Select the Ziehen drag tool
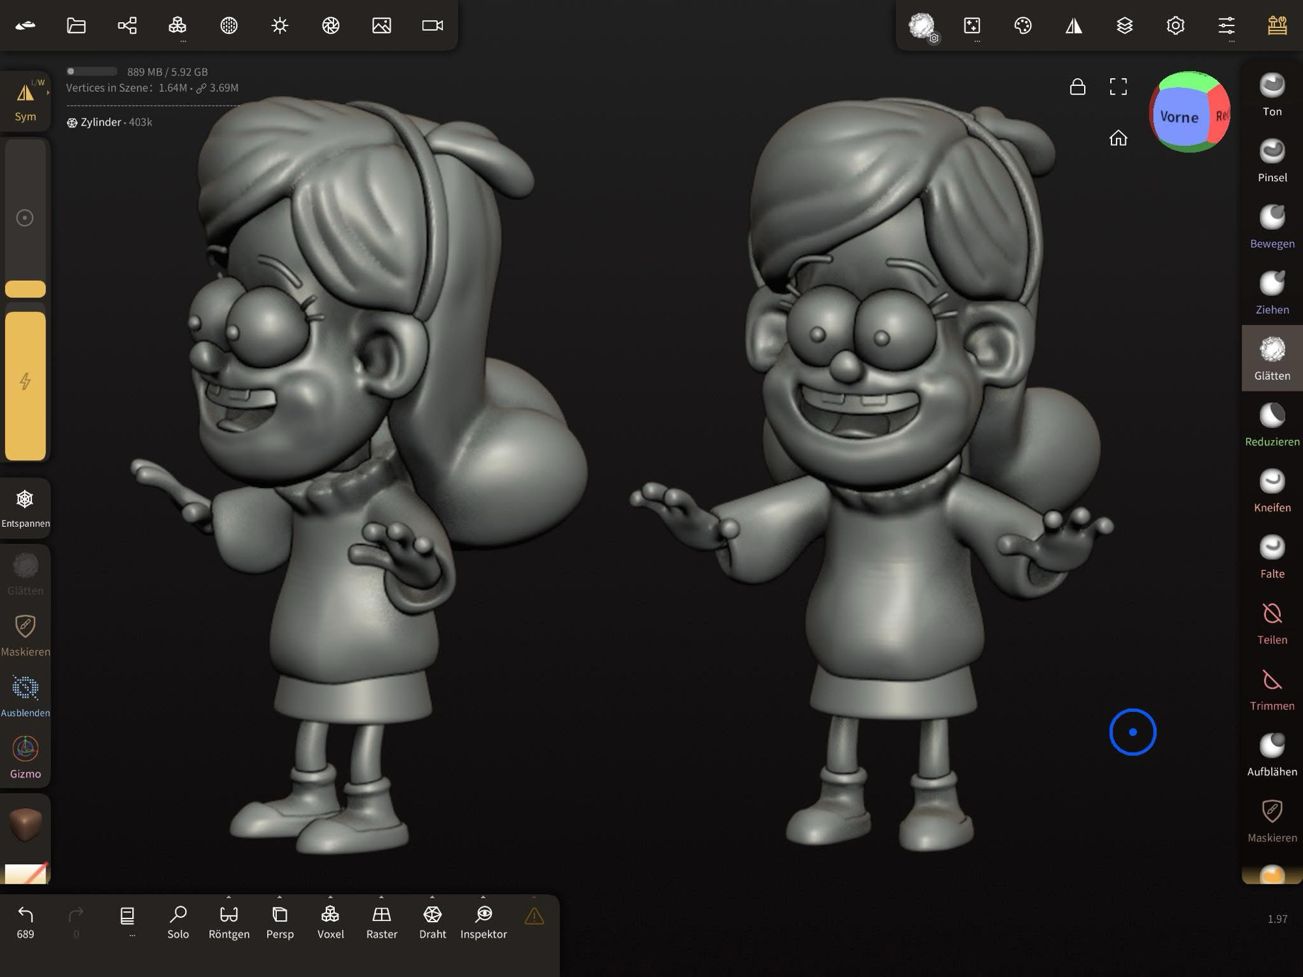This screenshot has height=977, width=1303. 1272,292
